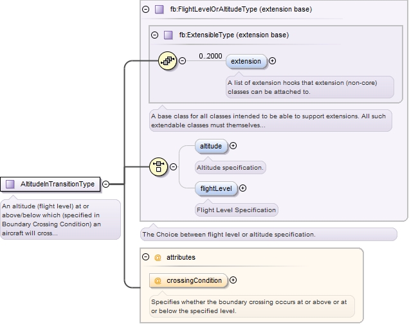Expand the flightLevel element

pos(242,188)
